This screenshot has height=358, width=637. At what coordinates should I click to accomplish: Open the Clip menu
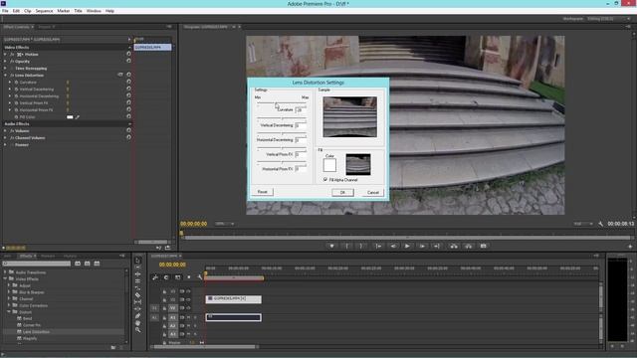coord(28,11)
